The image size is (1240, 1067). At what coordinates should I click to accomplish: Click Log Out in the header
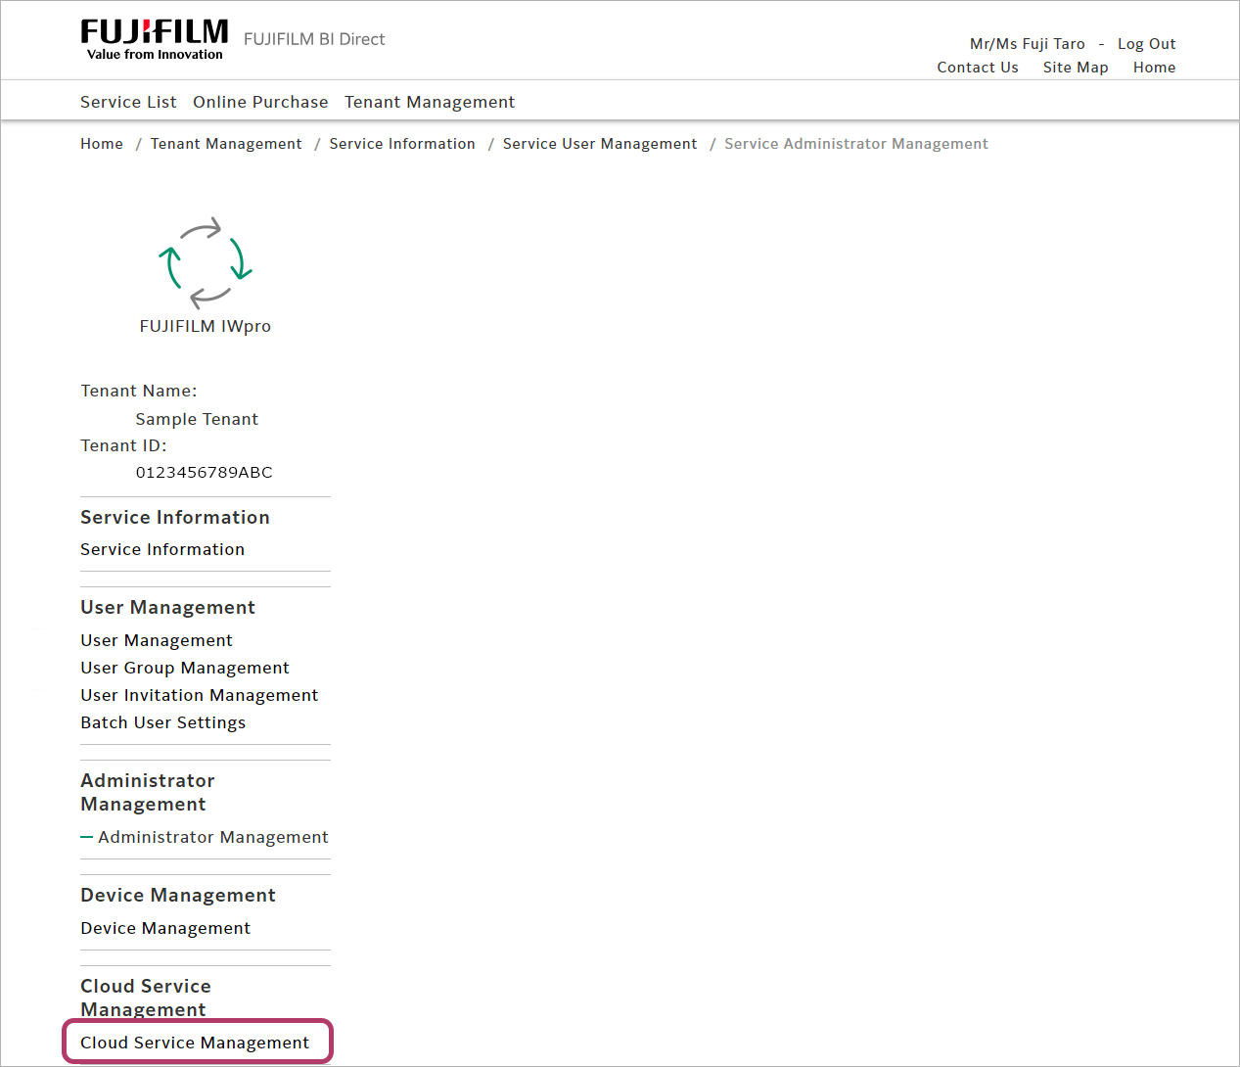point(1147,44)
